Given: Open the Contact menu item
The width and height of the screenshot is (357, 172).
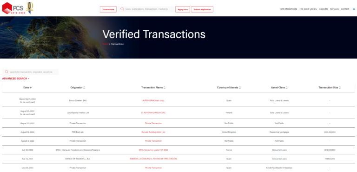Looking at the screenshot, I should click(345, 9).
